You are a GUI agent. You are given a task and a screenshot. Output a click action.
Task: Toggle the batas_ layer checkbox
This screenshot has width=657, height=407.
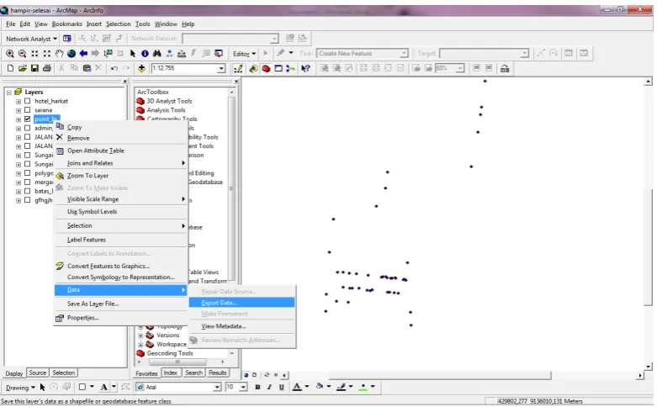(28, 191)
